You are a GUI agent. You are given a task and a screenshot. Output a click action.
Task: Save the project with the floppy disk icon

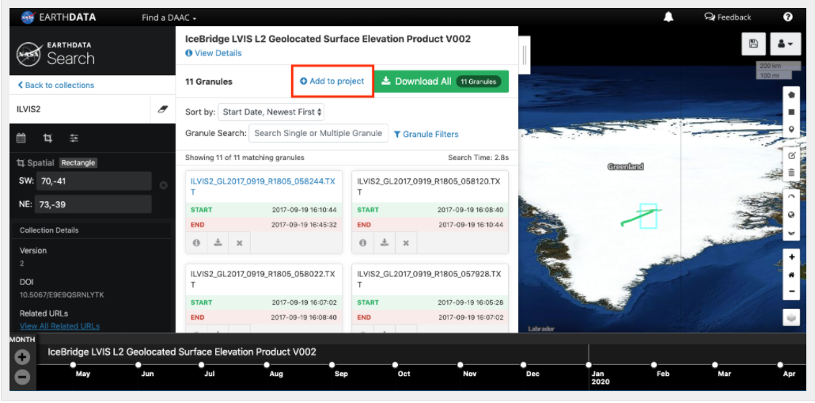(753, 44)
